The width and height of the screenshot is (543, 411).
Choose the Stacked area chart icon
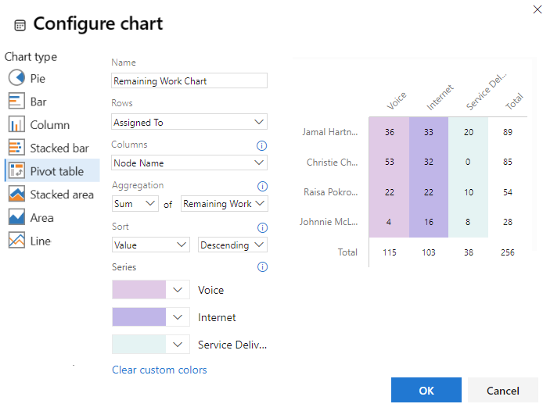coord(16,194)
